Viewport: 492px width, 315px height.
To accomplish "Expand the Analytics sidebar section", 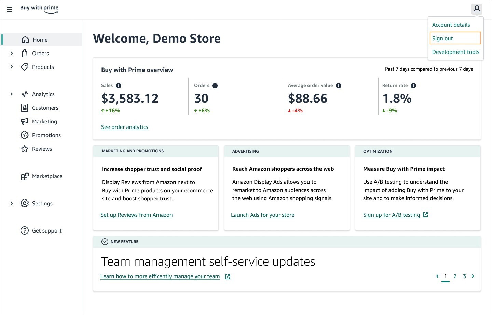I will coord(12,94).
